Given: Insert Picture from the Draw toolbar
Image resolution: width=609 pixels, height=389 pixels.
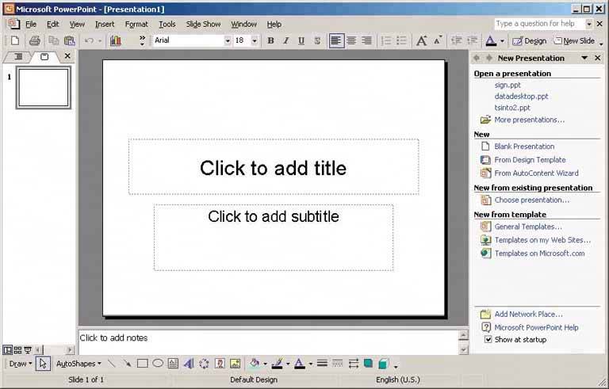Looking at the screenshot, I should click(235, 364).
